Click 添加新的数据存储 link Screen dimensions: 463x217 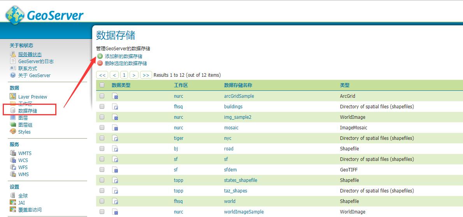(x=123, y=56)
